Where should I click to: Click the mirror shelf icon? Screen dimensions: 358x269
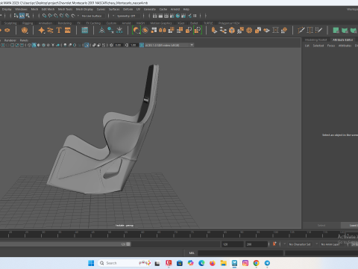point(163,31)
